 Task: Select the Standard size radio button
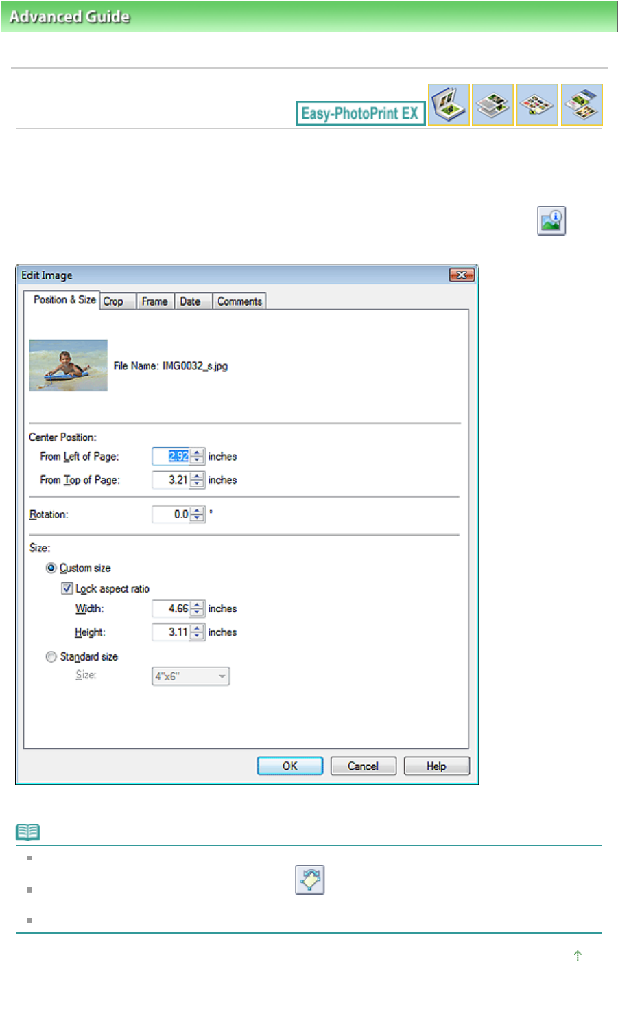[51, 657]
